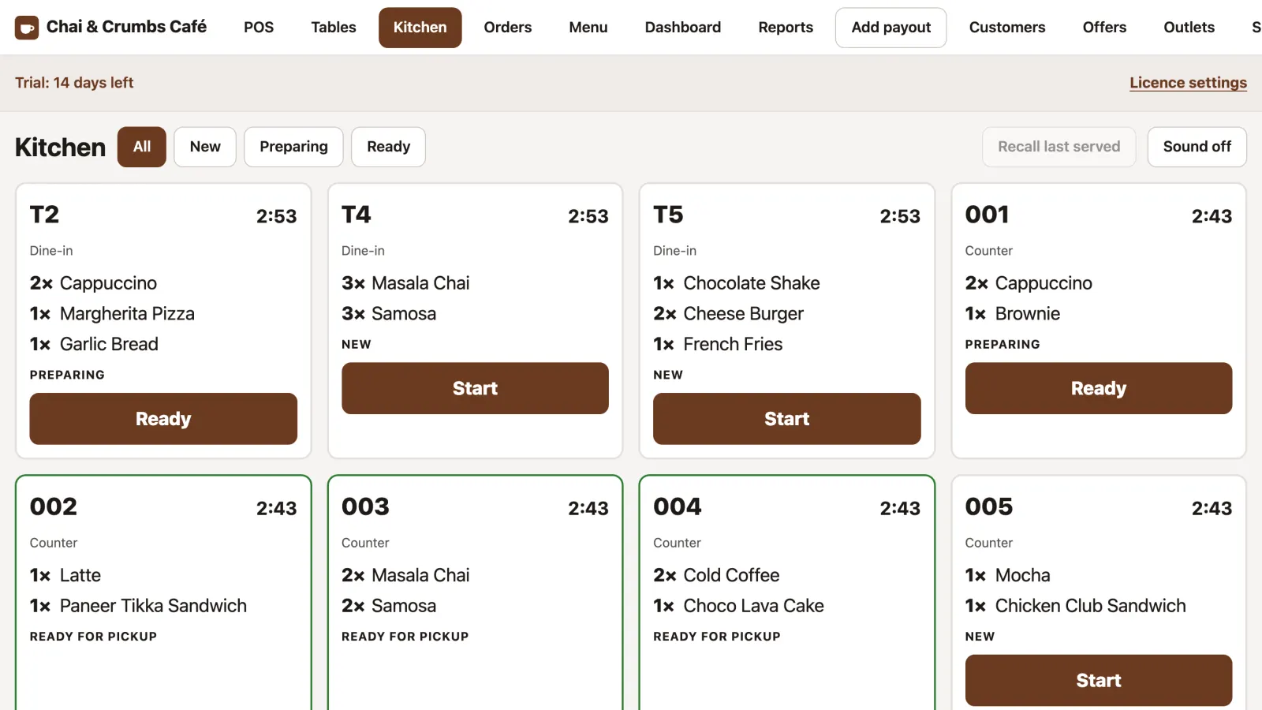
Task: Select order number 004 heading
Action: tap(677, 506)
